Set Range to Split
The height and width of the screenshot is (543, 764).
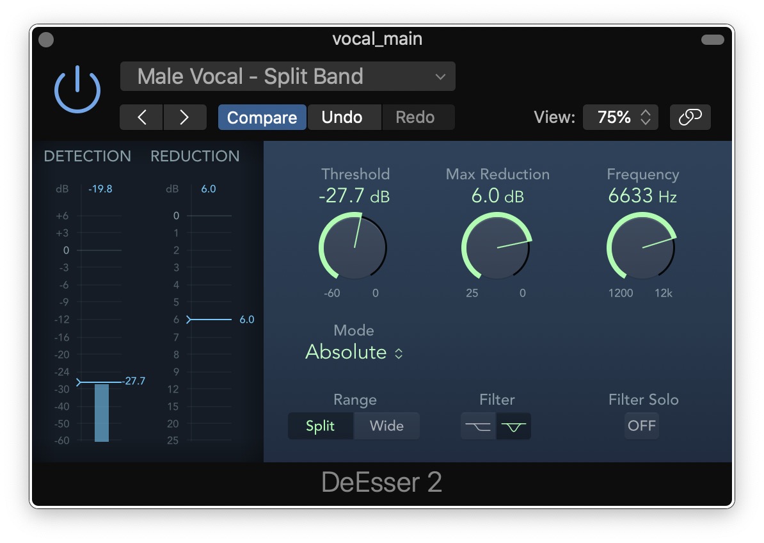tap(320, 426)
